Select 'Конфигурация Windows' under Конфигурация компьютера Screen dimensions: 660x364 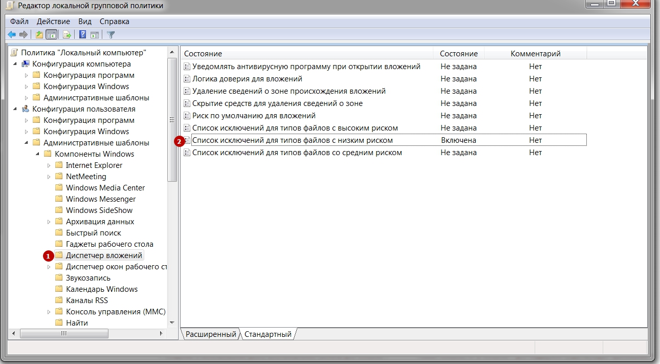(86, 87)
